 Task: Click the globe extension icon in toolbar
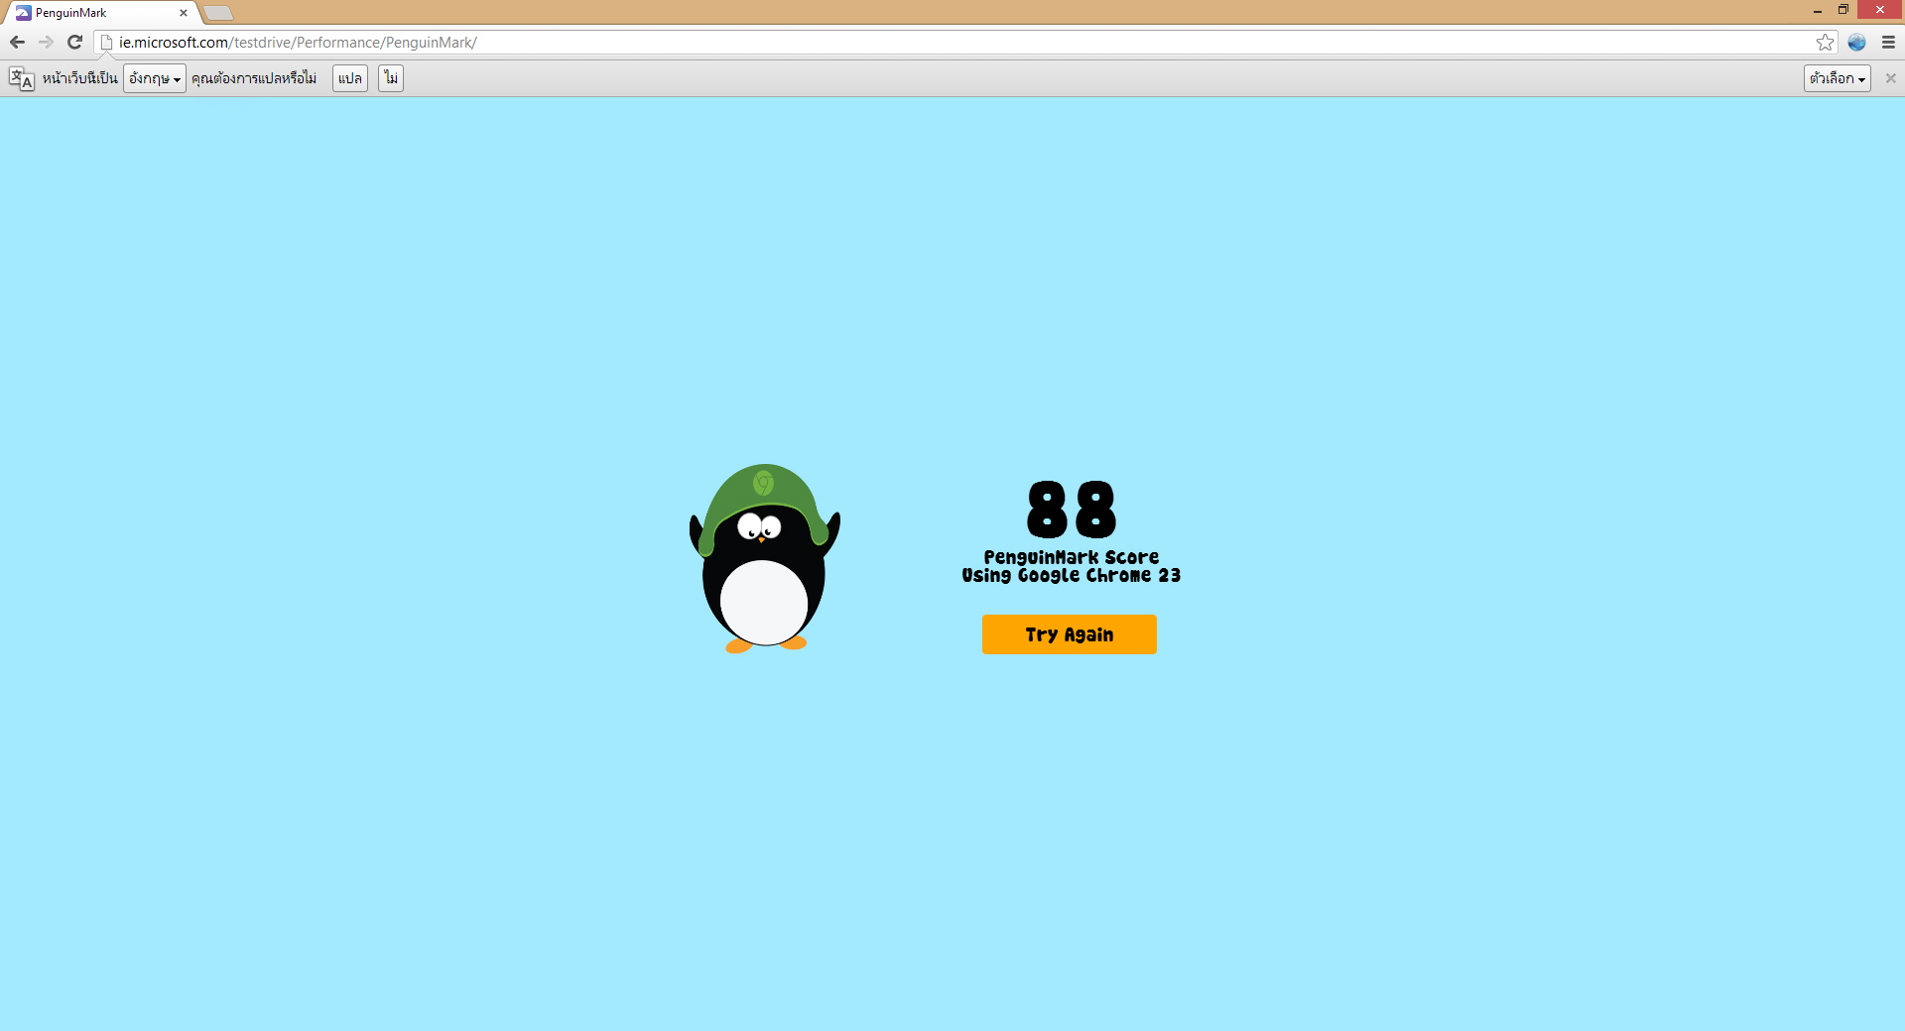pyautogui.click(x=1856, y=42)
